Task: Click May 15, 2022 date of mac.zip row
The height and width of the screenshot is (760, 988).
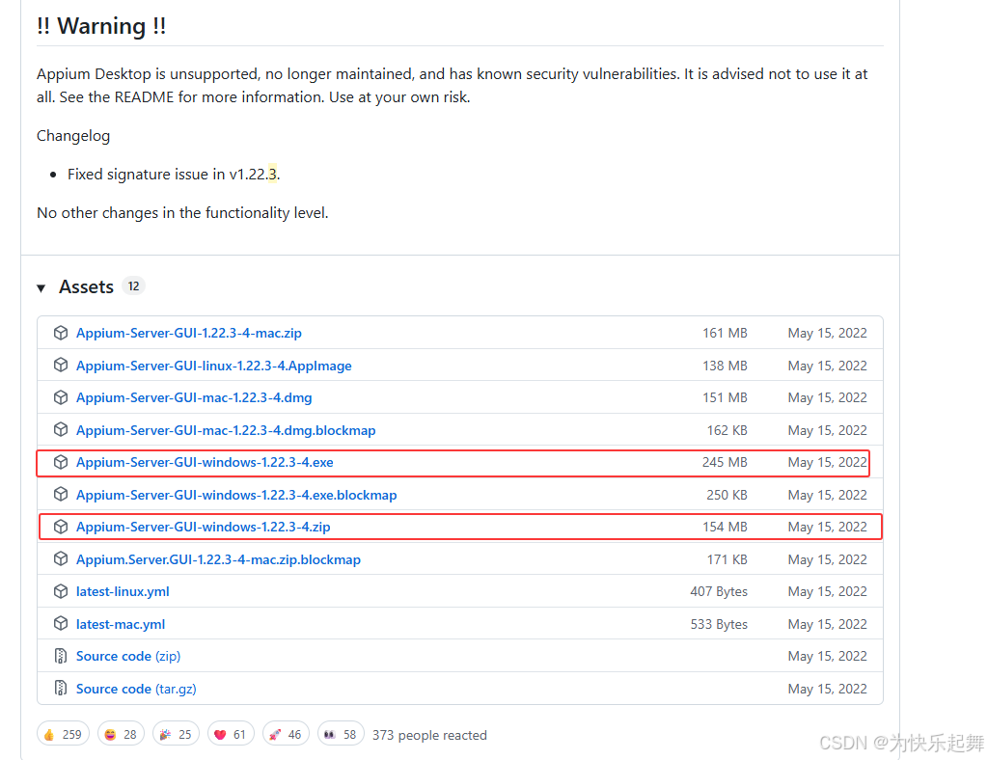Action: coord(827,333)
